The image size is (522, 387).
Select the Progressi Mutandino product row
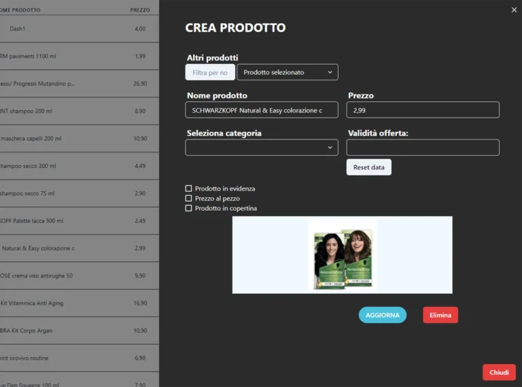click(80, 84)
